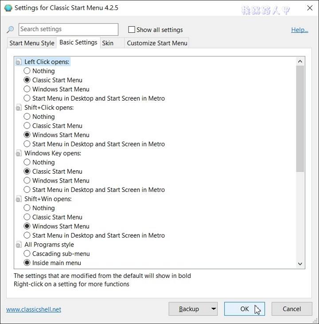This screenshot has height=324, width=319.
Task: Choose Inside main menu for All Programs style
Action: (x=27, y=263)
